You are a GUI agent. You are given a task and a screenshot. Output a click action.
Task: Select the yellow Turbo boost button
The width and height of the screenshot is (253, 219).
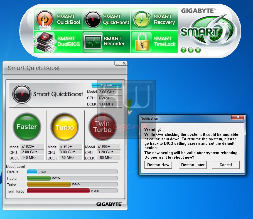pyautogui.click(x=65, y=127)
